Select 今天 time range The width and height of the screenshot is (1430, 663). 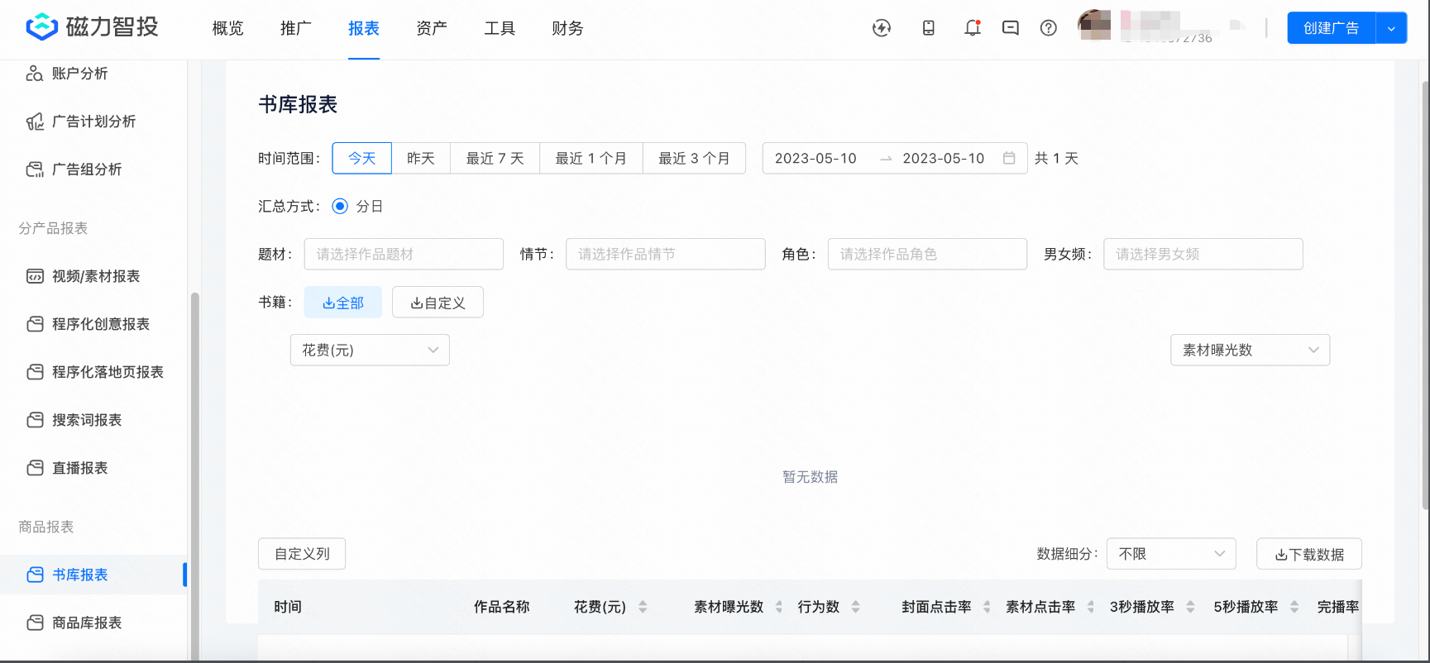361,158
